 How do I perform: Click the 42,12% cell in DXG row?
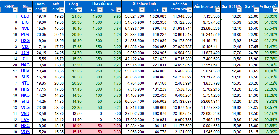pos(269,40)
